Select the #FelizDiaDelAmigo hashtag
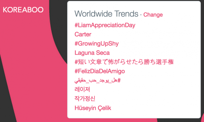 pyautogui.click(x=100, y=71)
